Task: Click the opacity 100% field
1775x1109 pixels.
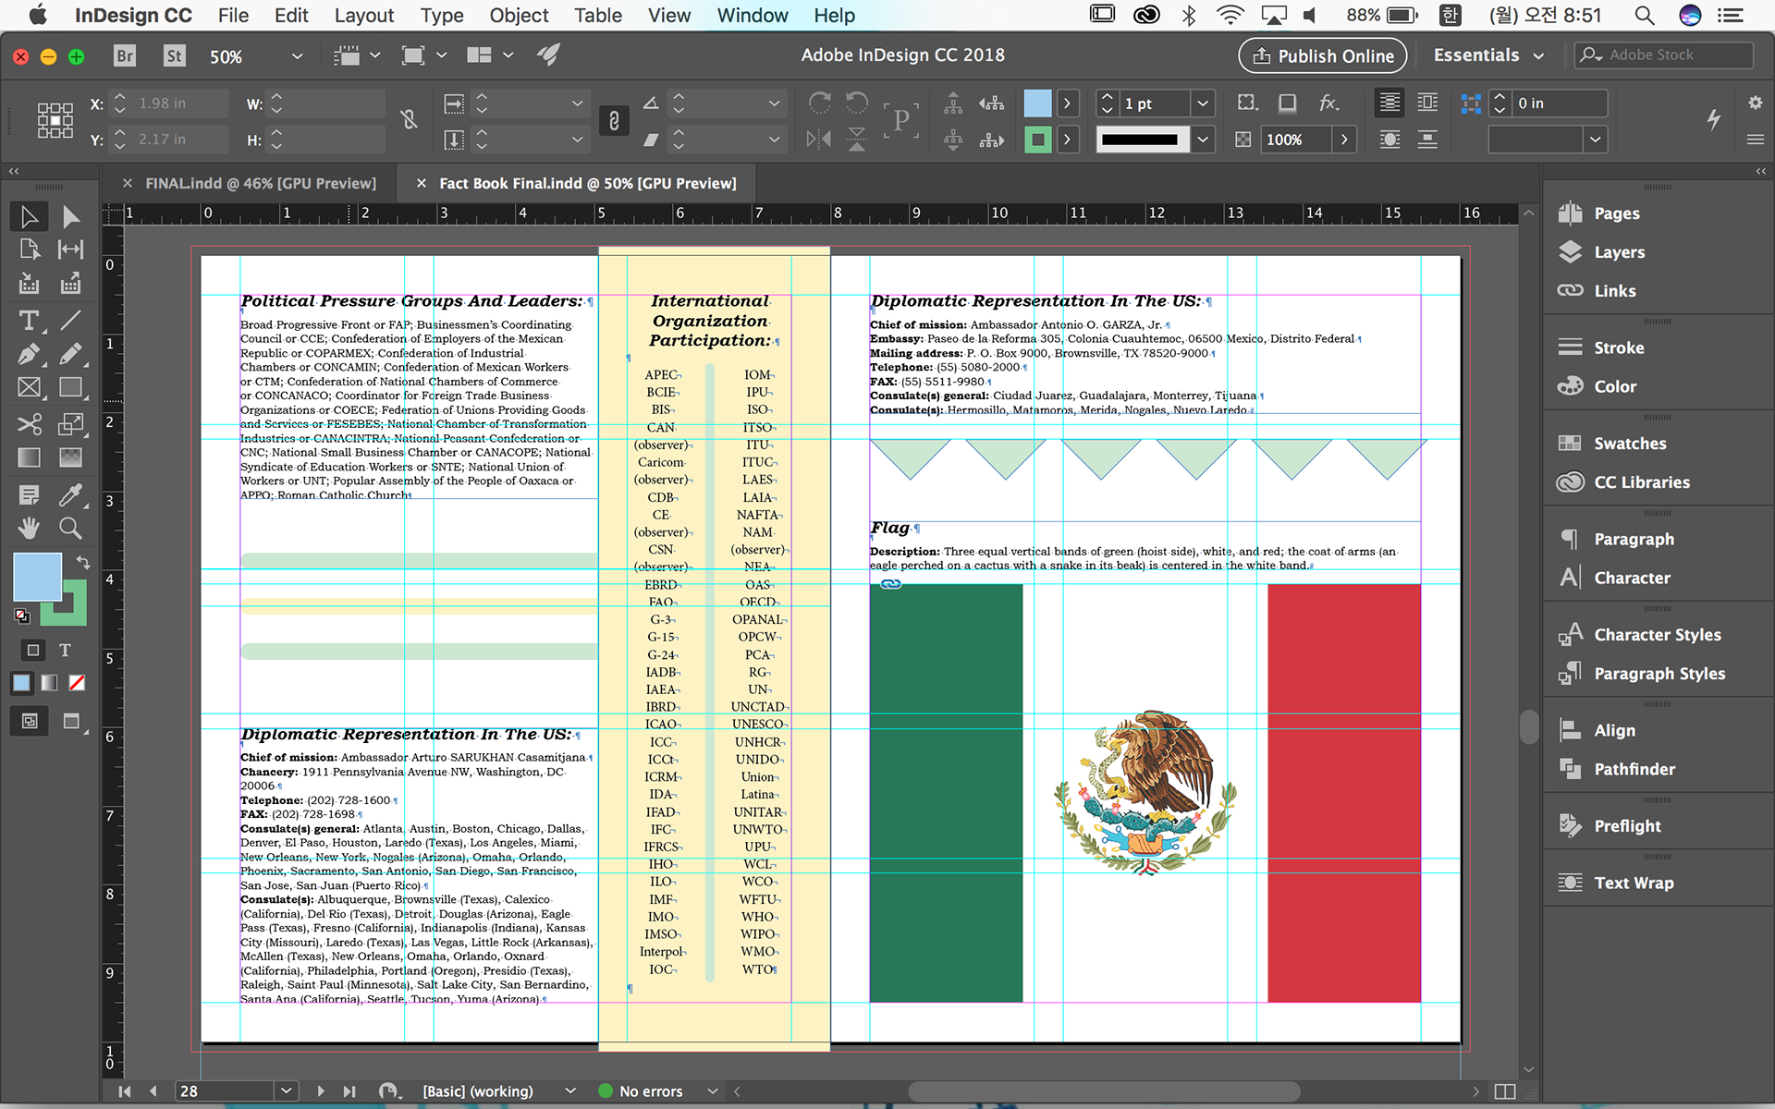Action: pyautogui.click(x=1295, y=140)
